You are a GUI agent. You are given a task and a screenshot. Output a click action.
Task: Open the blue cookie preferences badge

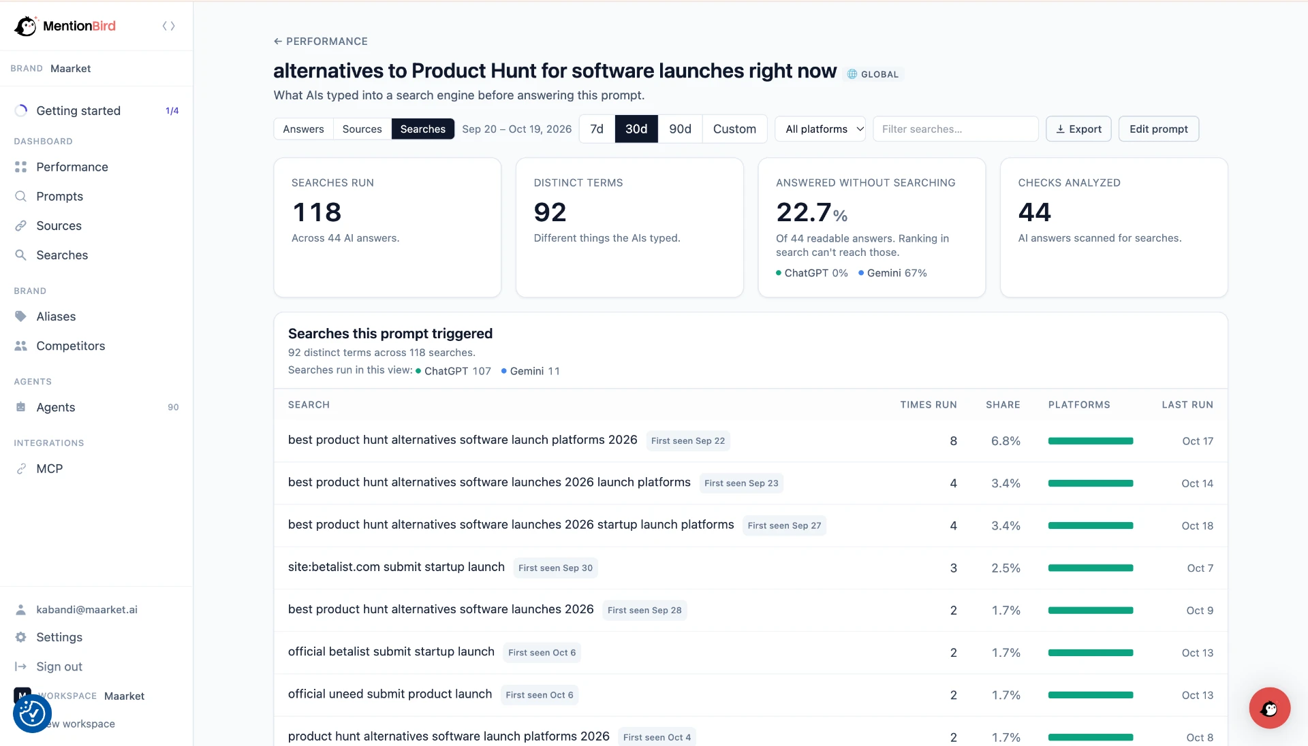pos(32,713)
